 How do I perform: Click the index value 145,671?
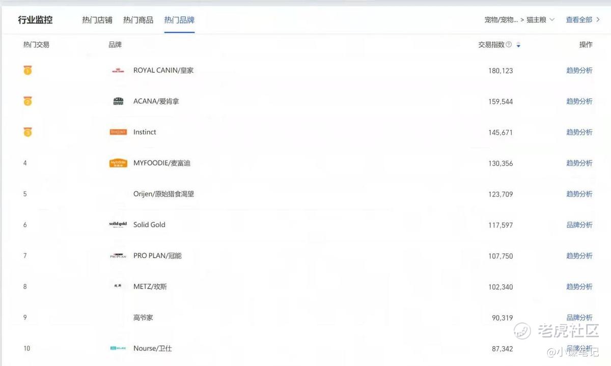pyautogui.click(x=501, y=133)
